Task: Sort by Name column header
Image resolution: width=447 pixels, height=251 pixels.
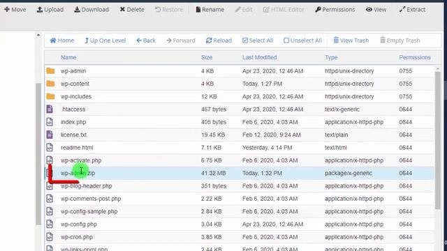Action: click(x=68, y=57)
